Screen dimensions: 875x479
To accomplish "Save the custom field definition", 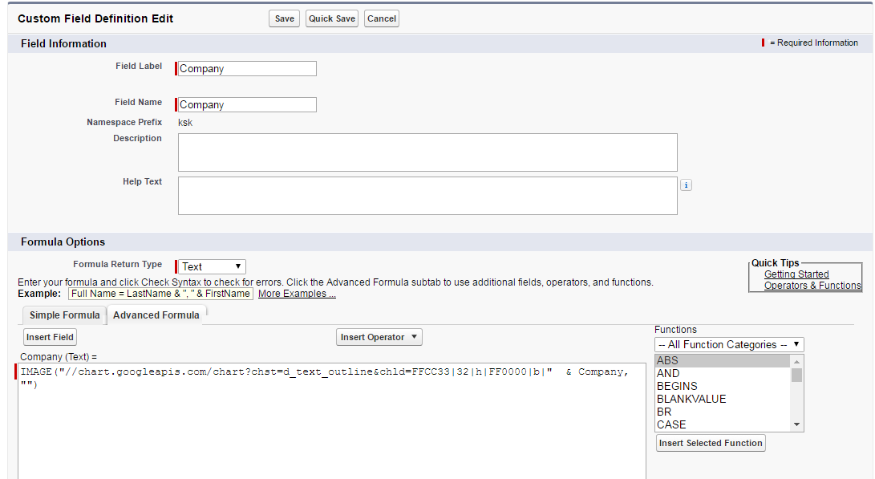I will pyautogui.click(x=284, y=18).
